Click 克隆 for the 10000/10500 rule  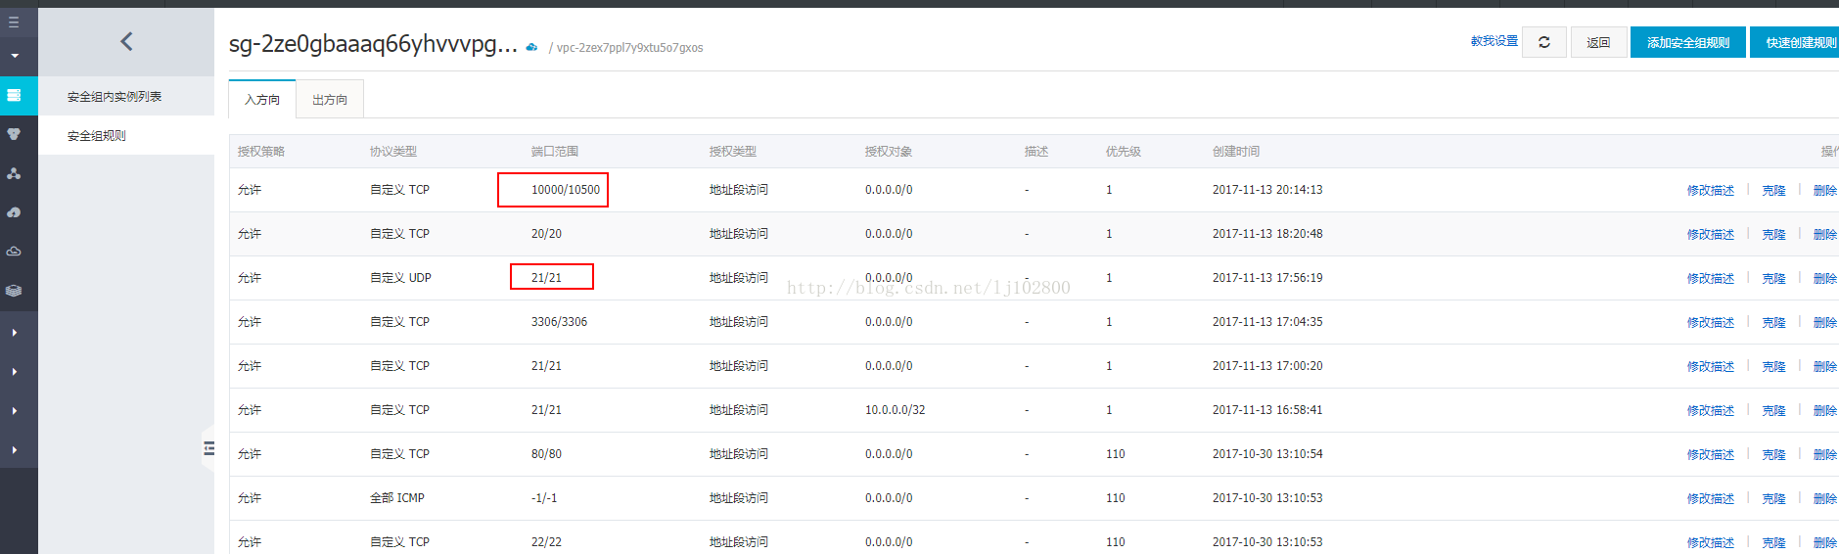(x=1774, y=191)
